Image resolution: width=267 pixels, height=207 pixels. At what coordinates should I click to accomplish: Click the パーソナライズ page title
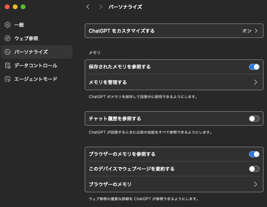click(125, 7)
